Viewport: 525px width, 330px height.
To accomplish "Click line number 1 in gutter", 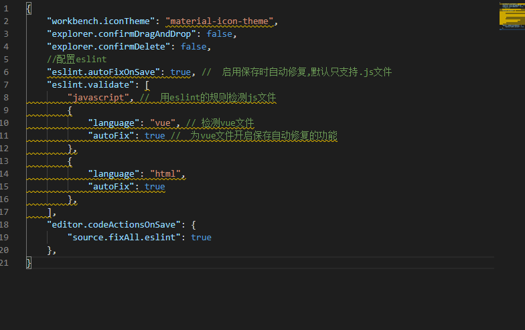I will coord(6,8).
